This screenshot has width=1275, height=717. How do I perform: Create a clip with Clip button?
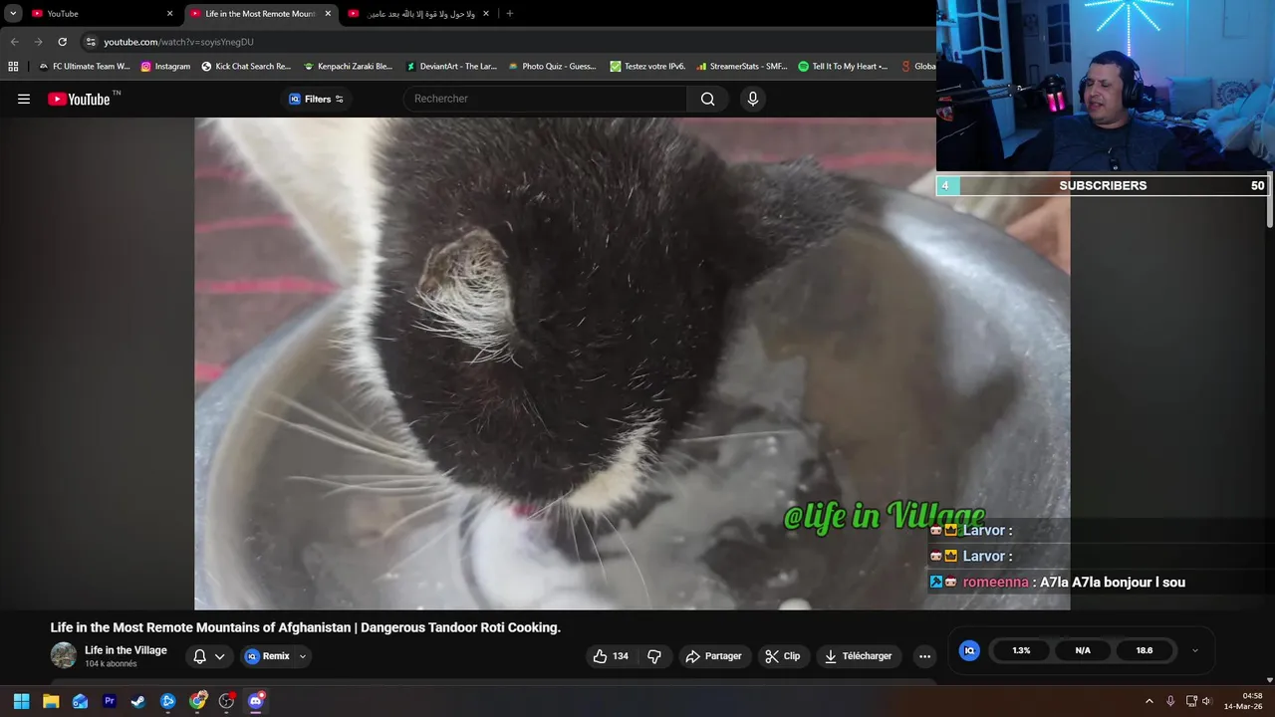pyautogui.click(x=783, y=656)
